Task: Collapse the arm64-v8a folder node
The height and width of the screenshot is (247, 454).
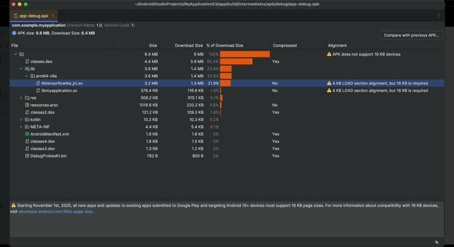Action: click(x=26, y=76)
